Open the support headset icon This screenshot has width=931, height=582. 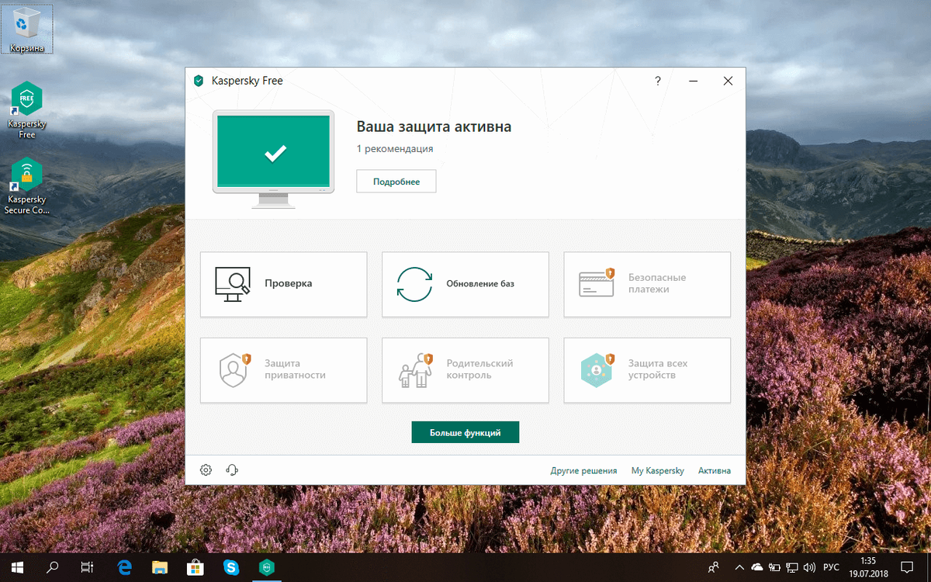(x=231, y=469)
